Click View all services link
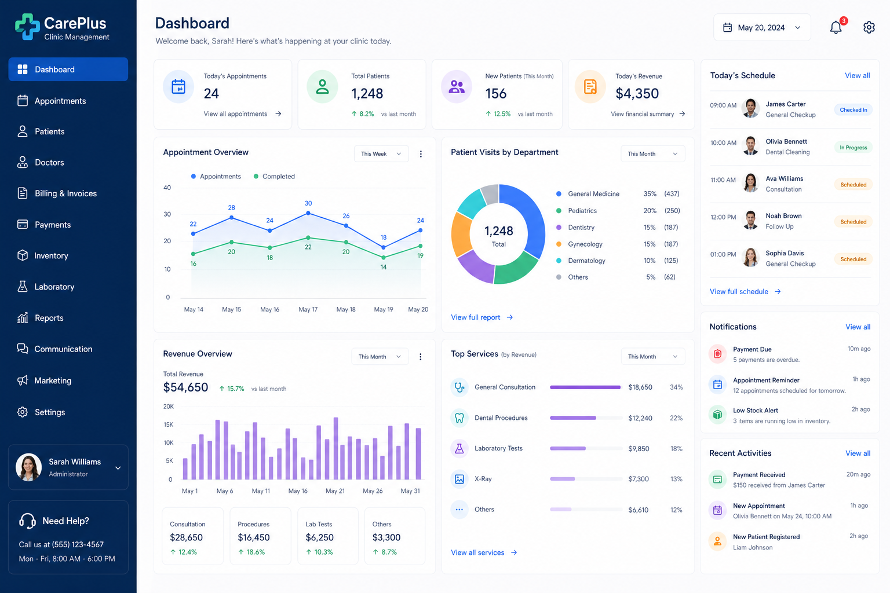The width and height of the screenshot is (890, 593). coord(484,553)
